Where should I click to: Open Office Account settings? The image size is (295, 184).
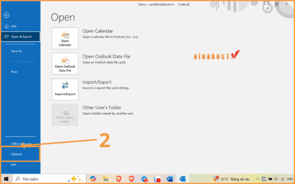click(x=21, y=144)
